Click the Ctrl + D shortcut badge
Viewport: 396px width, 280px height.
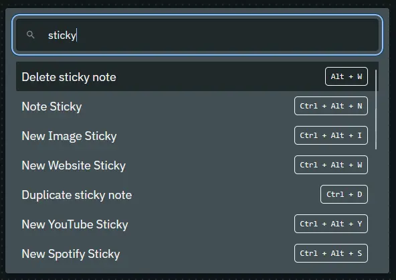coord(344,194)
